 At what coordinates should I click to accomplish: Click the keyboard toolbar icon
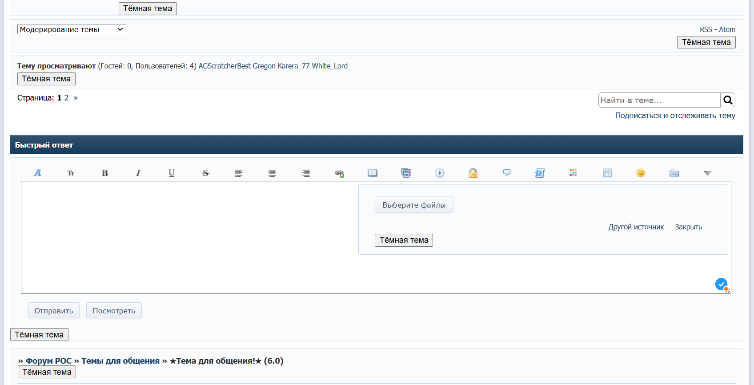[674, 173]
